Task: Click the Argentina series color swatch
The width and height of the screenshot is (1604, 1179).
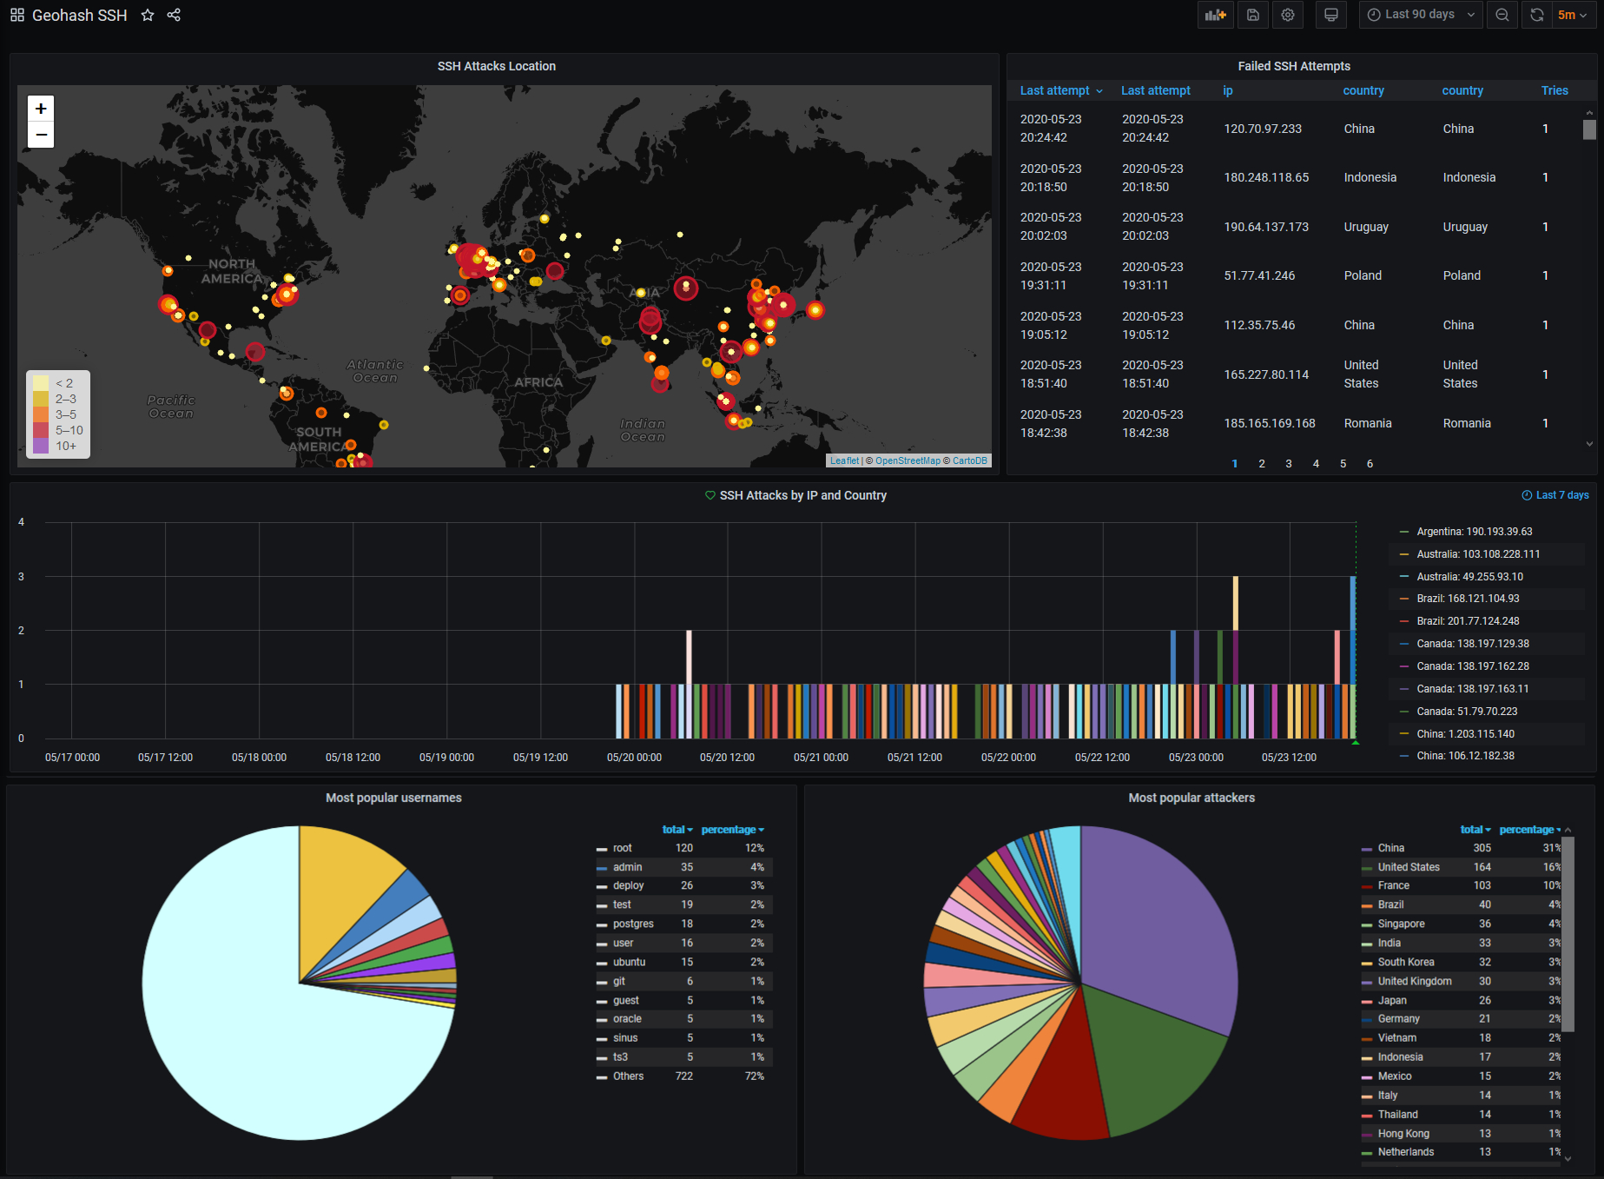Action: tap(1403, 531)
